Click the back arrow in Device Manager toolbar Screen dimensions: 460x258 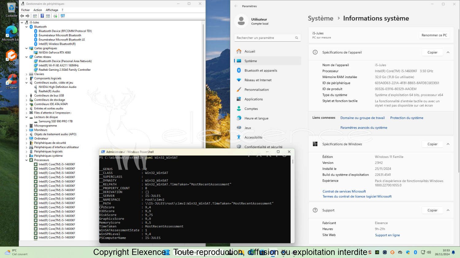(22, 16)
